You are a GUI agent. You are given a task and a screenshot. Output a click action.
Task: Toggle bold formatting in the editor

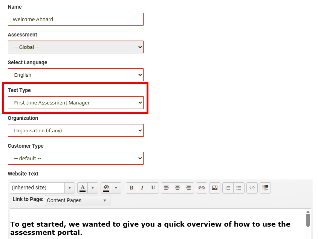click(131, 188)
